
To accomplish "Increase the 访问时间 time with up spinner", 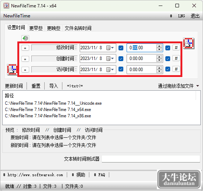I will [x=159, y=68].
